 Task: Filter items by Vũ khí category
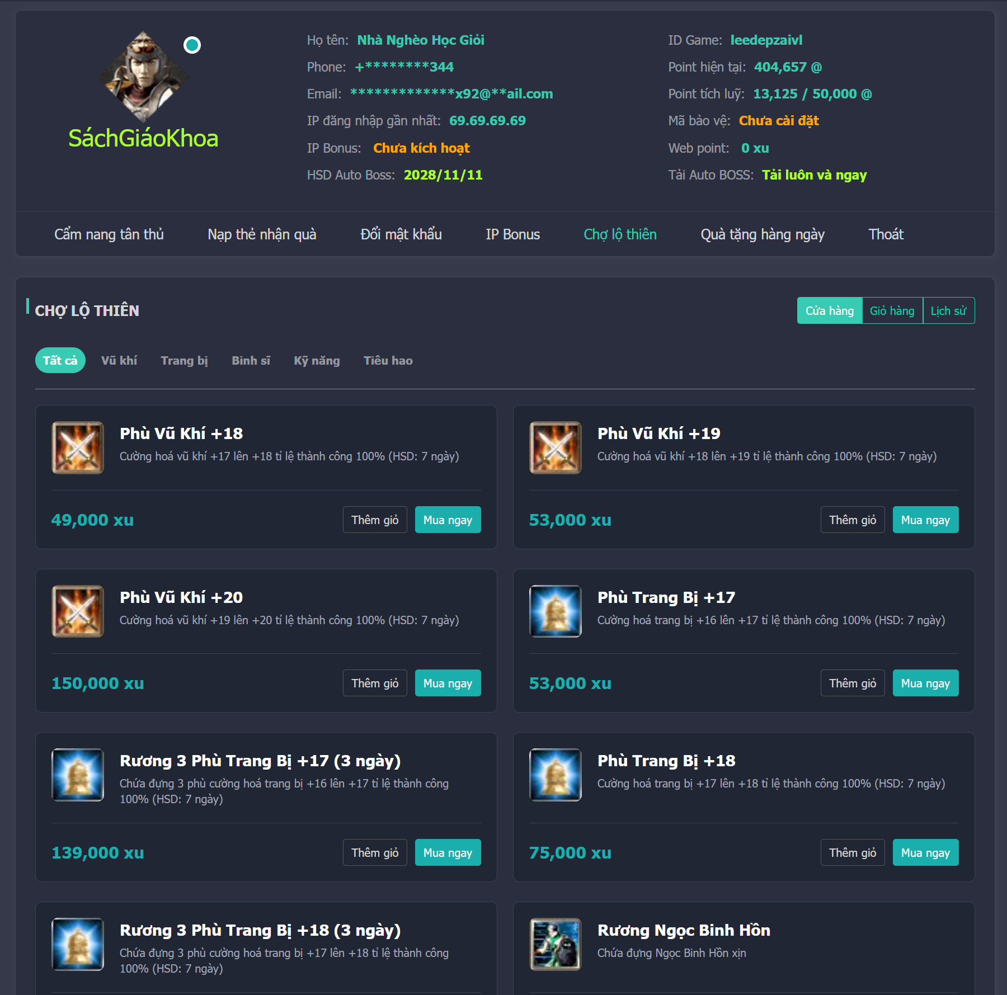(x=119, y=360)
